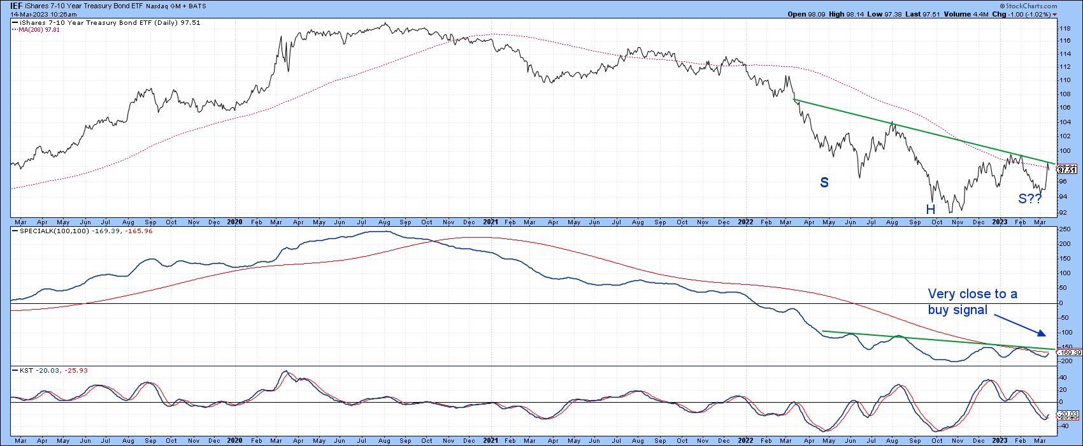Click the 102 price axis label
This screenshot has height=446, width=1083.
click(x=1064, y=136)
